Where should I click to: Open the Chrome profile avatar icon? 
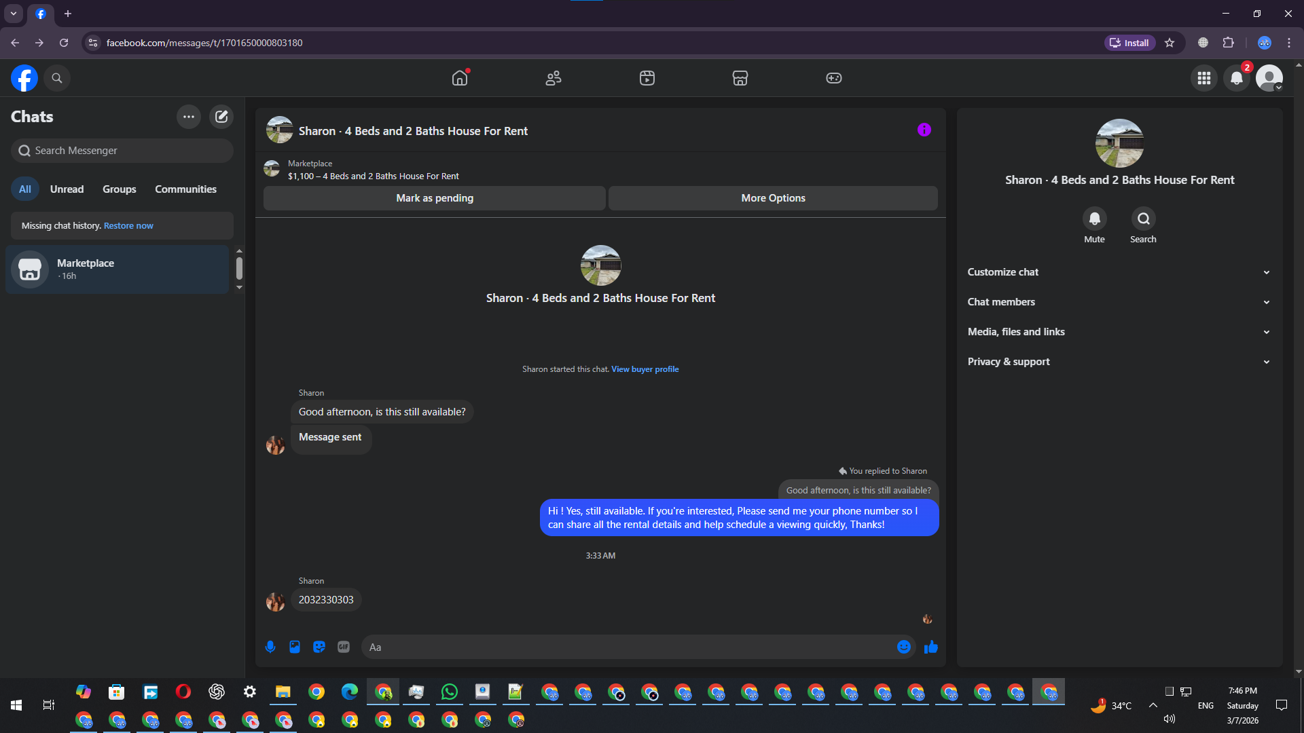click(x=1264, y=43)
